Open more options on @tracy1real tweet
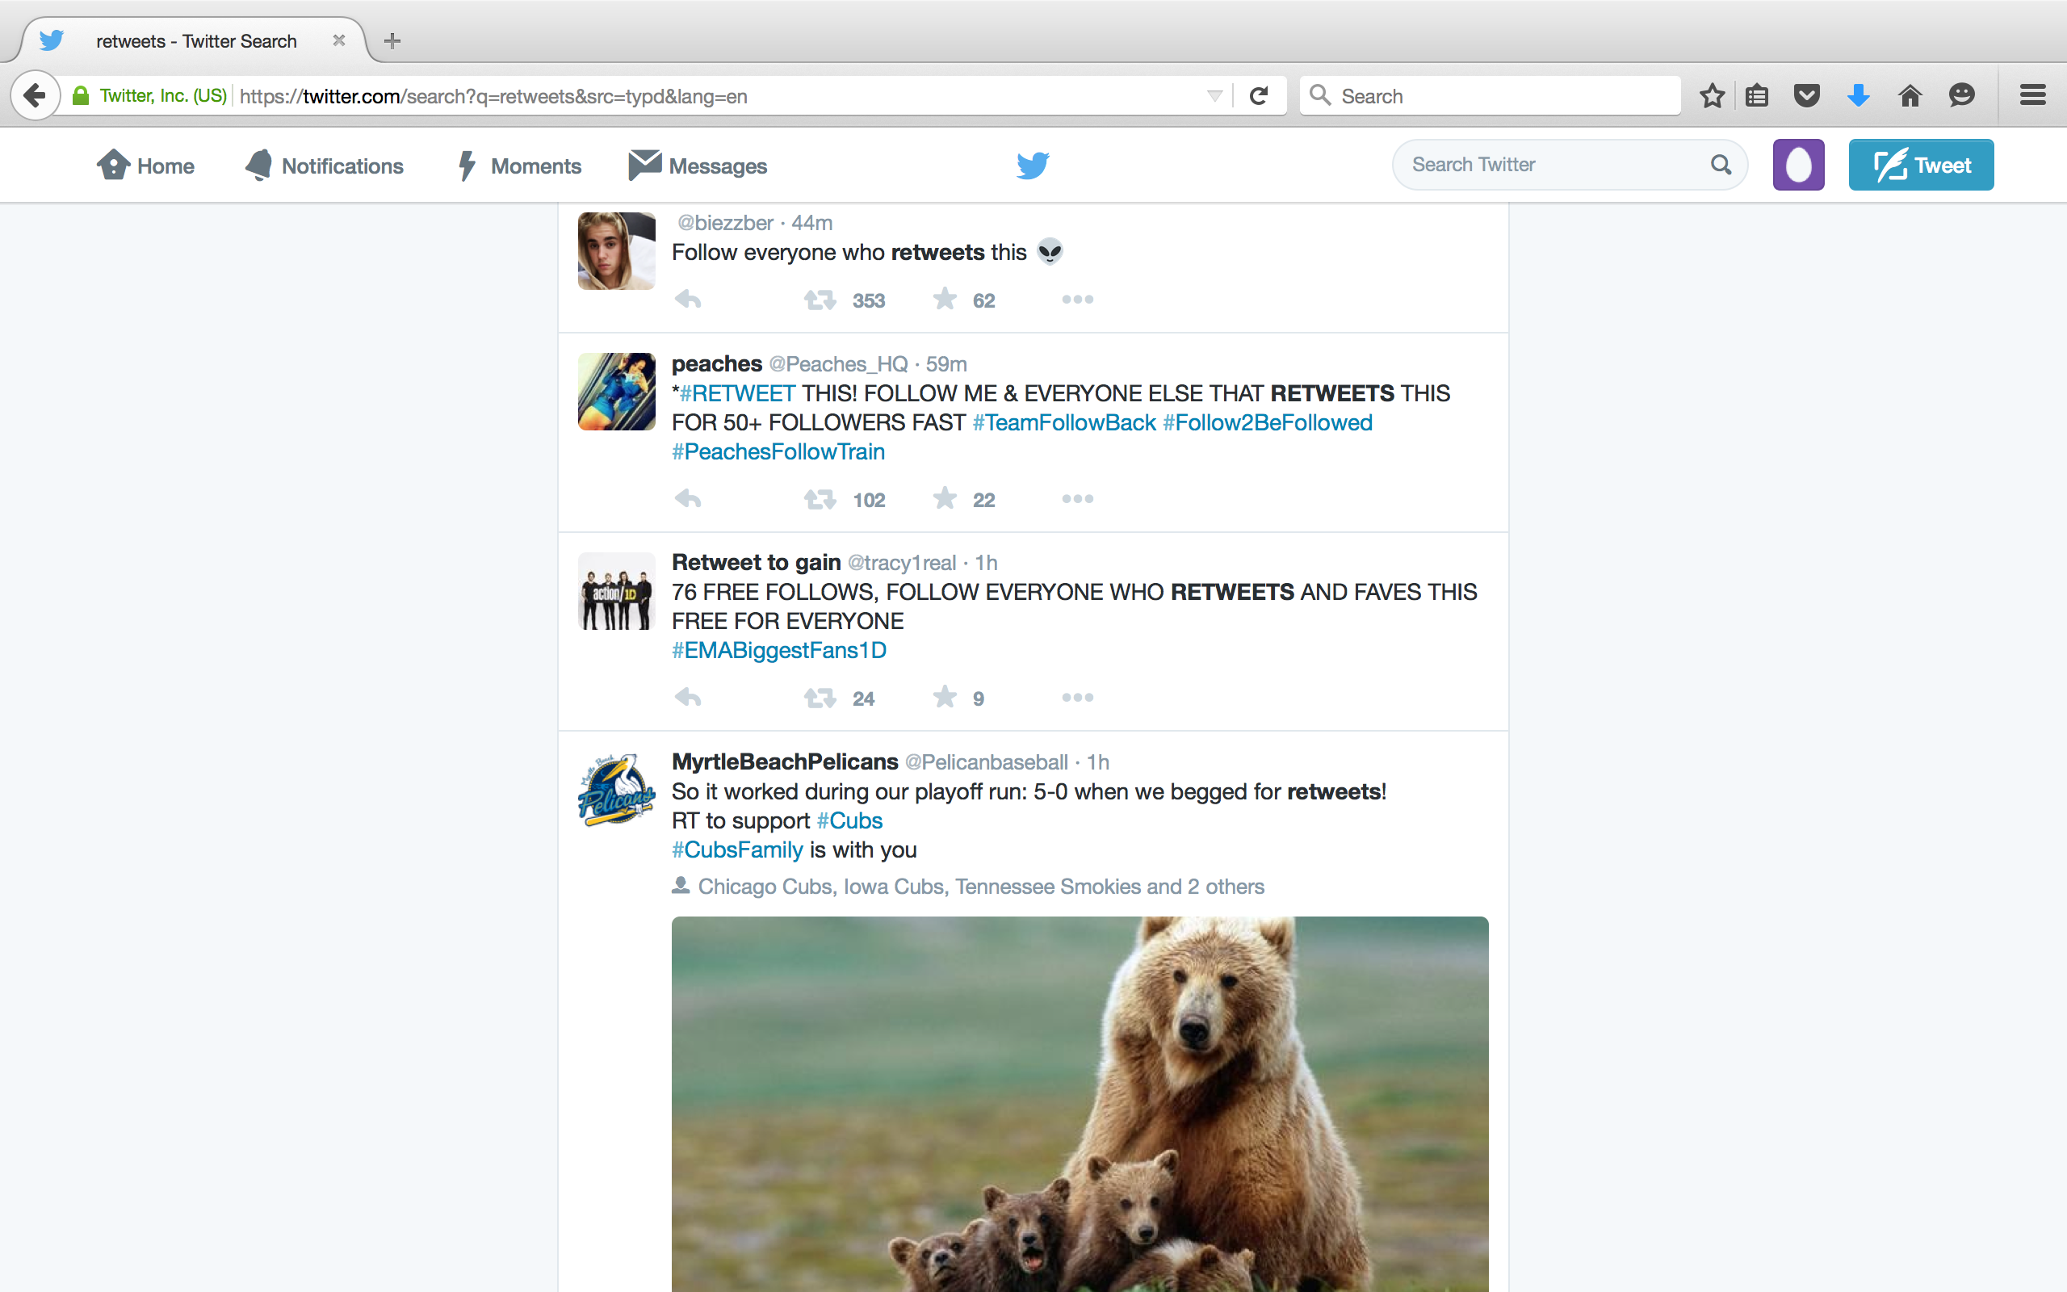 tap(1077, 698)
